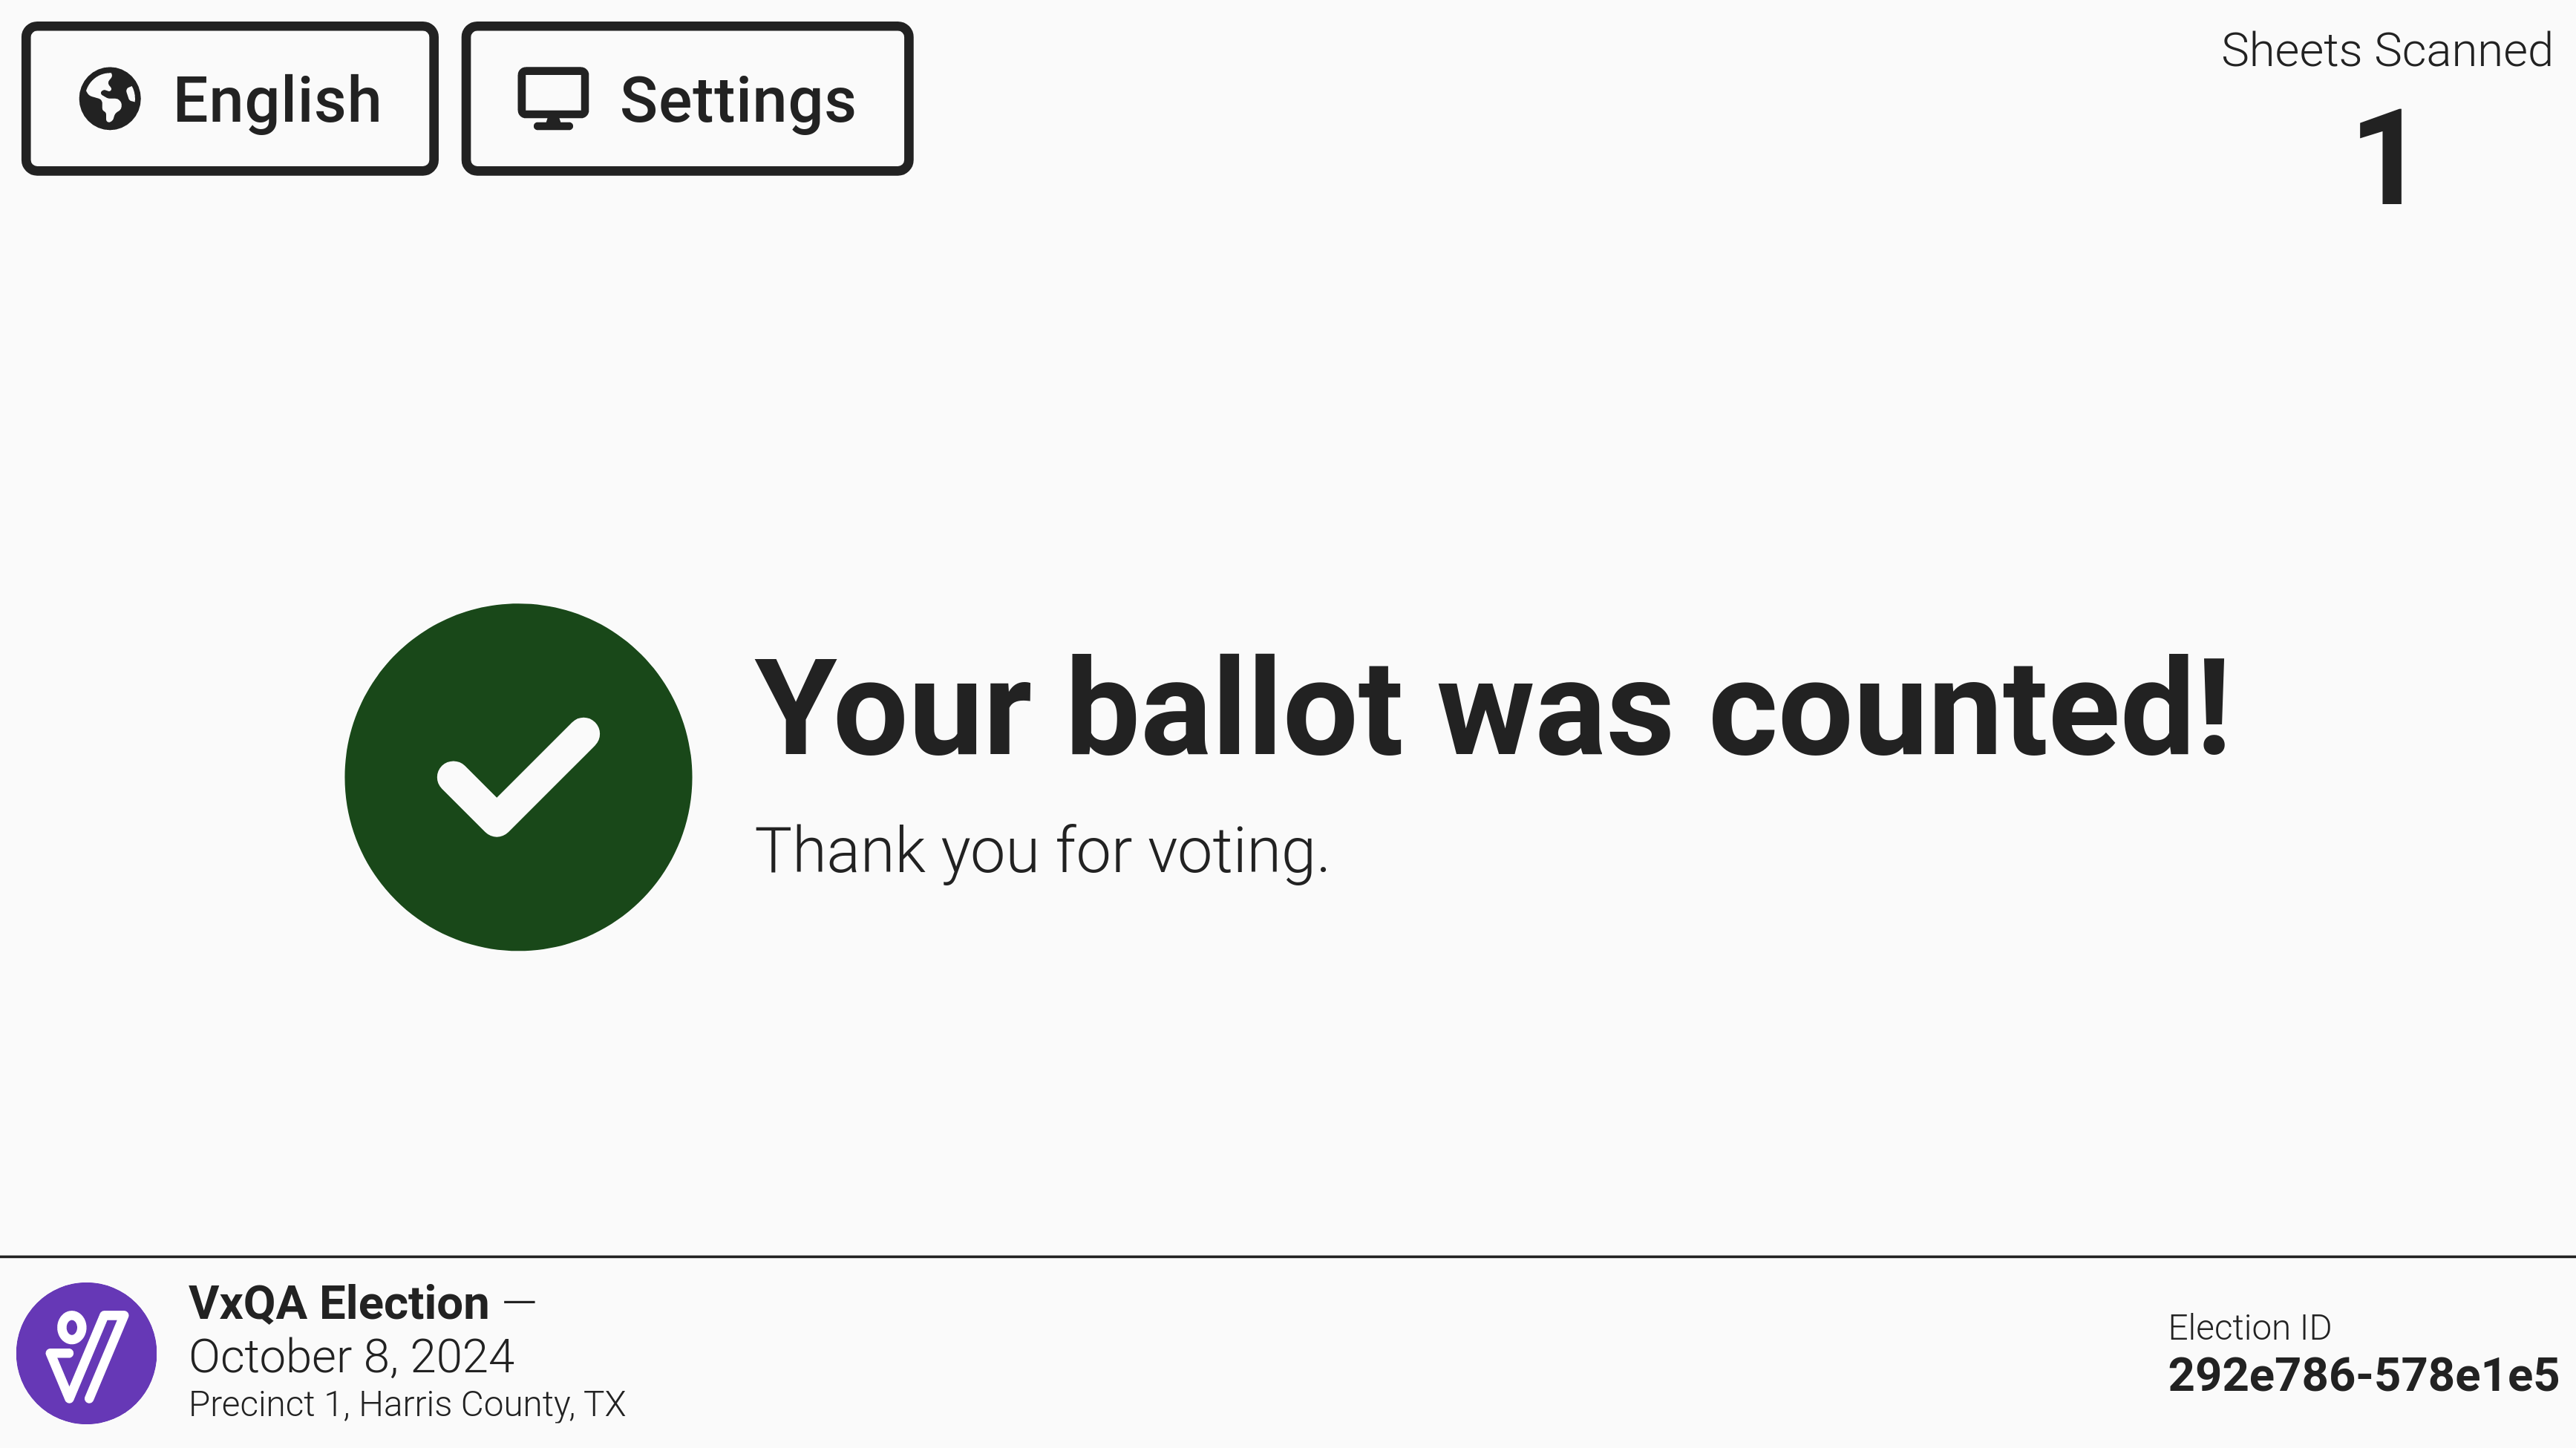Click the election ID value 292e786-578e1e5
This screenshot has width=2576, height=1448.
[2363, 1375]
